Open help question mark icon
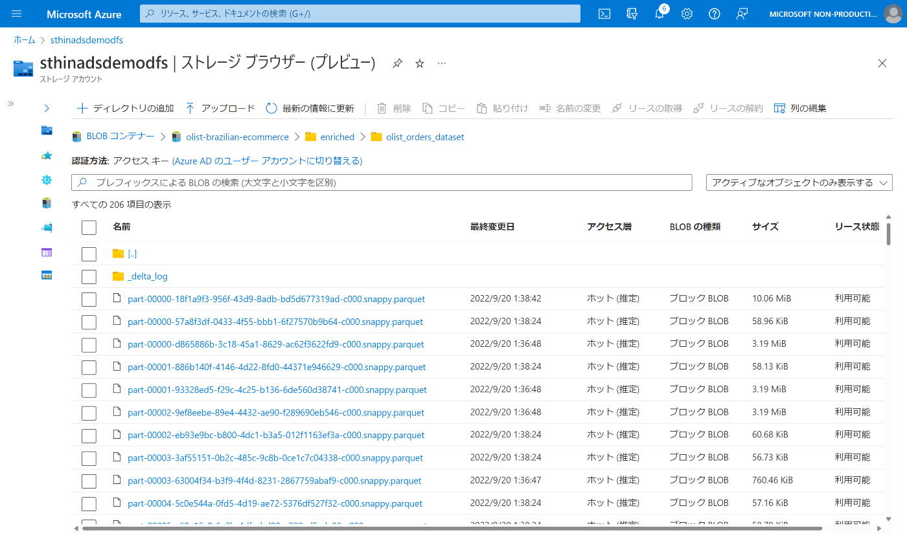 tap(715, 14)
